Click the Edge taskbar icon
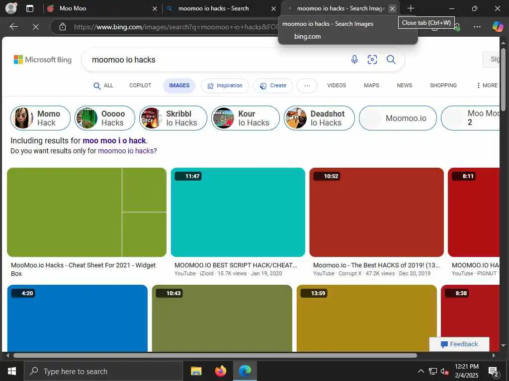Viewport: 509px width, 381px height. [245, 371]
